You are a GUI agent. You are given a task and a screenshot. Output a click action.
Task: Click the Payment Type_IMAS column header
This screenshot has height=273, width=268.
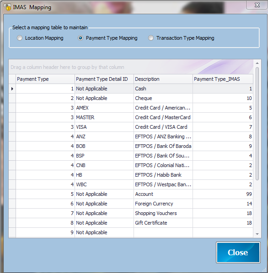point(223,79)
